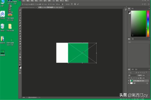Pick a color in the color picker field

click(x=138, y=24)
